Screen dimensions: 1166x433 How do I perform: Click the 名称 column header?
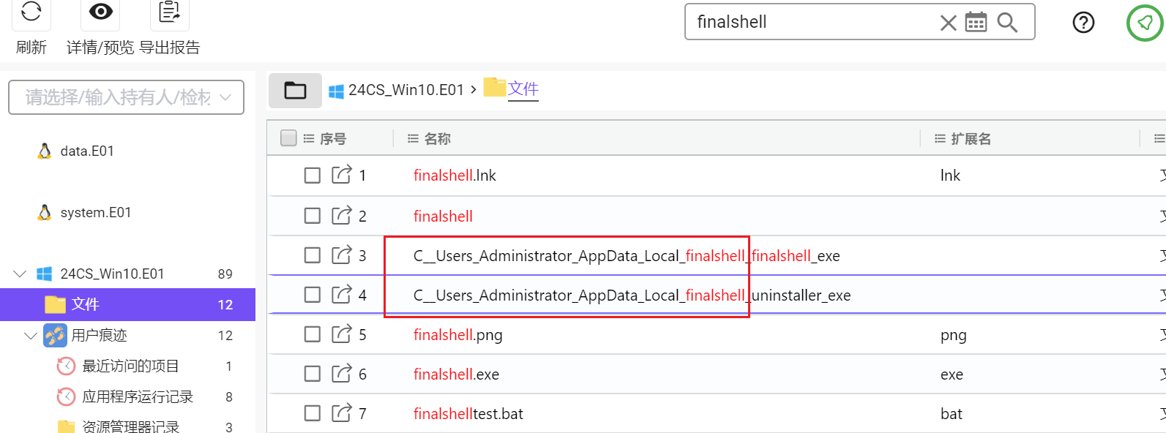point(437,139)
